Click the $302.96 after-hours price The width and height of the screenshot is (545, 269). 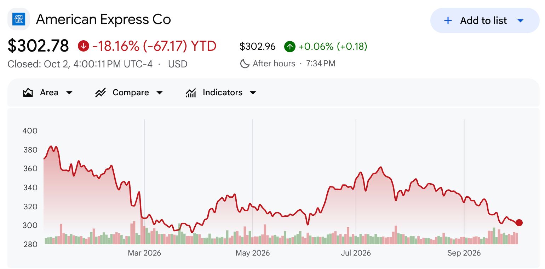pyautogui.click(x=257, y=46)
